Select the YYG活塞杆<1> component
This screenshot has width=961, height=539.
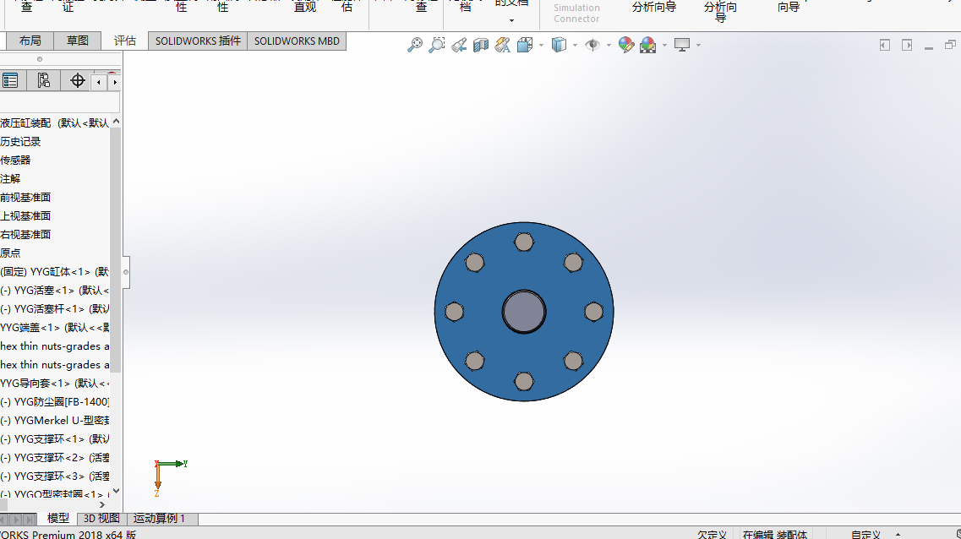[x=55, y=308]
